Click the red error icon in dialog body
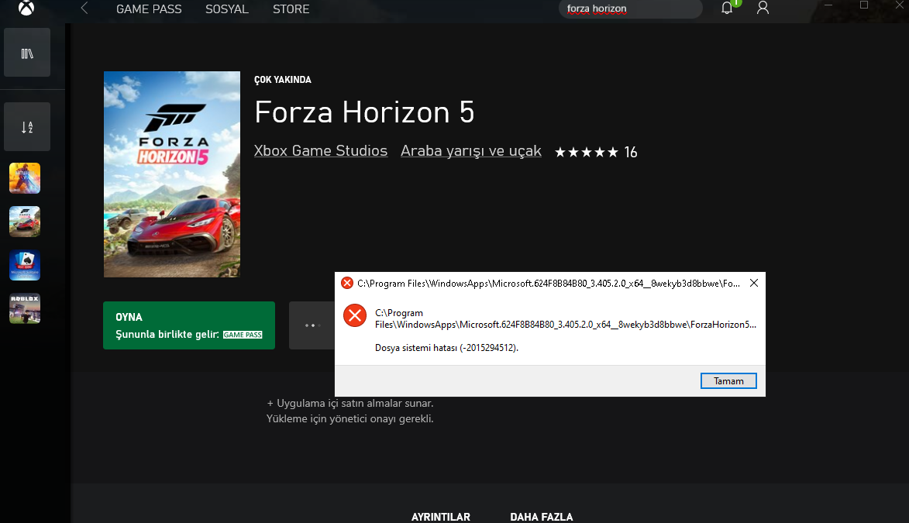The width and height of the screenshot is (909, 523). 355,316
